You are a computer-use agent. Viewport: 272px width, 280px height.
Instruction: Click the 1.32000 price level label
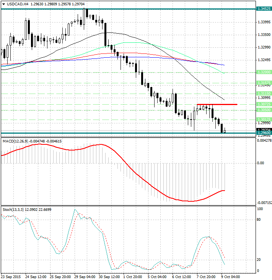[x=265, y=72]
